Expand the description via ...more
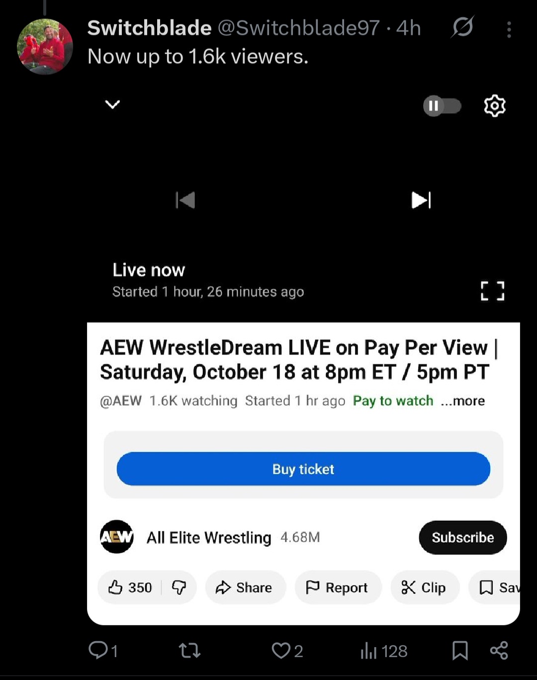537x680 pixels. 462,401
